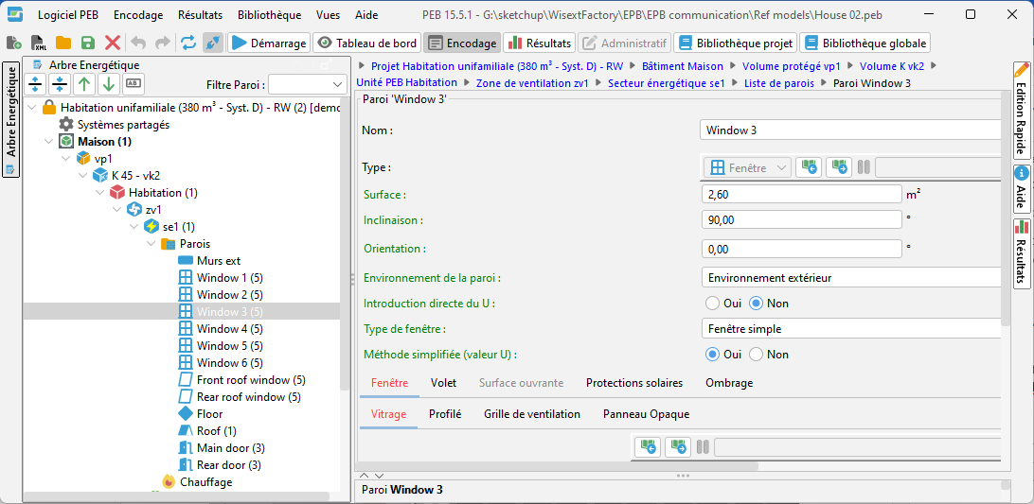
Task: Click the green move down arrow
Action: 109,84
